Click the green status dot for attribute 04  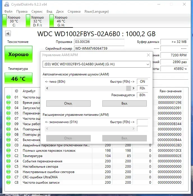click(x=8, y=108)
